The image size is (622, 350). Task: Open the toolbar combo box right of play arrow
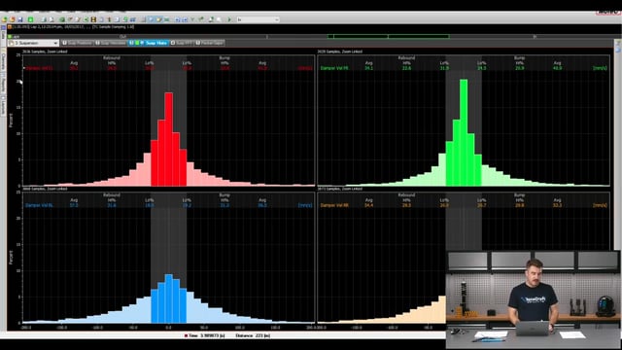(259, 19)
